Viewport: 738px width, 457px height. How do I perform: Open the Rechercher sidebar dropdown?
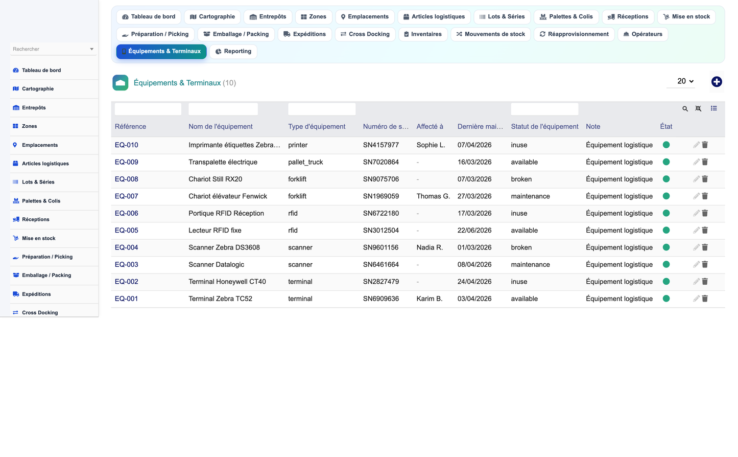tap(53, 49)
